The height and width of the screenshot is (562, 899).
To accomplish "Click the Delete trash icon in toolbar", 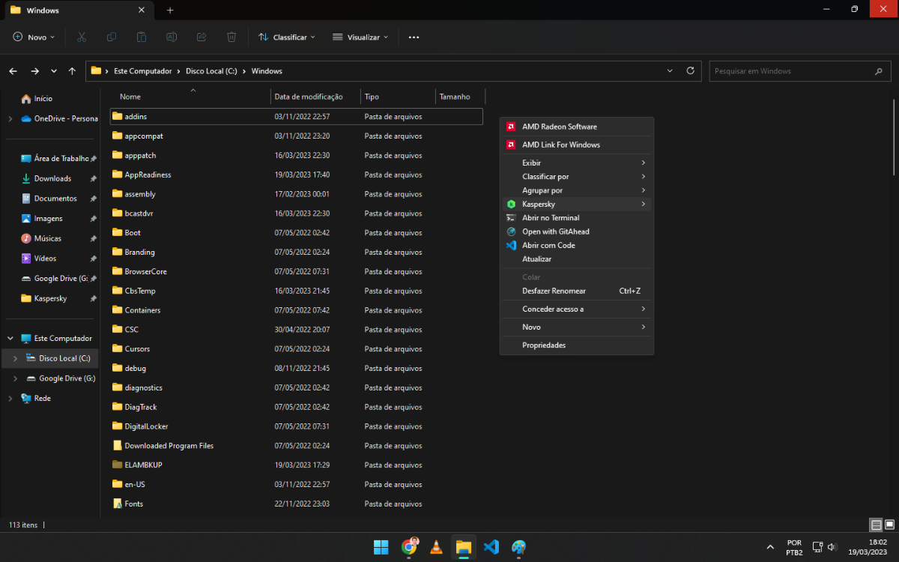I will click(x=231, y=37).
